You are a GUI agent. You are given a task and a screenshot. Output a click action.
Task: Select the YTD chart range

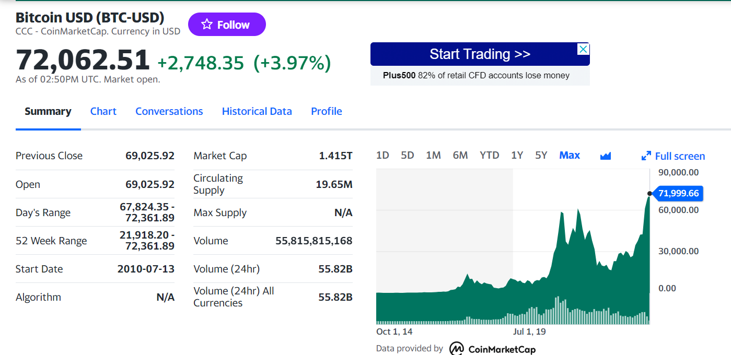pyautogui.click(x=490, y=155)
